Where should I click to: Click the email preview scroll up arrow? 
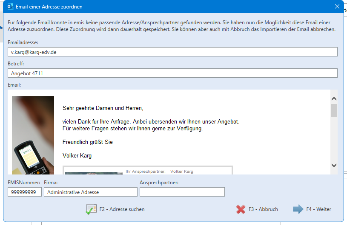pyautogui.click(x=334, y=99)
